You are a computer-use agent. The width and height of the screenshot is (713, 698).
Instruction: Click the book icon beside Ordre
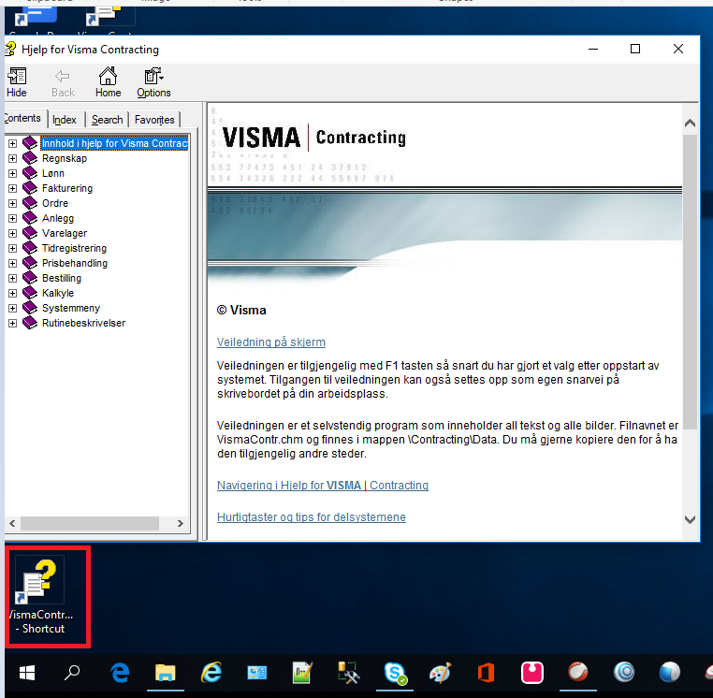coord(30,203)
